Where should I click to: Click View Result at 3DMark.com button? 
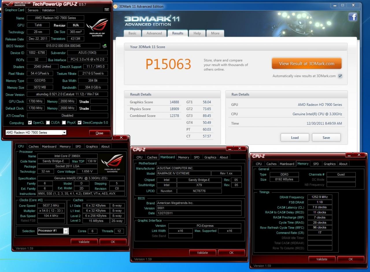pos(306,64)
